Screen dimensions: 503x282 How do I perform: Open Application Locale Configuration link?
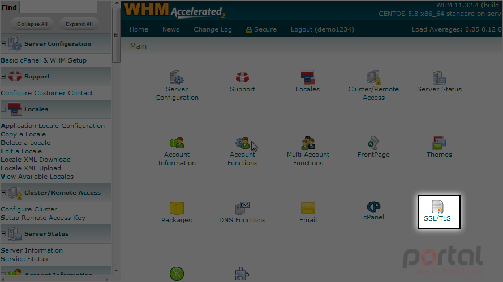[53, 126]
